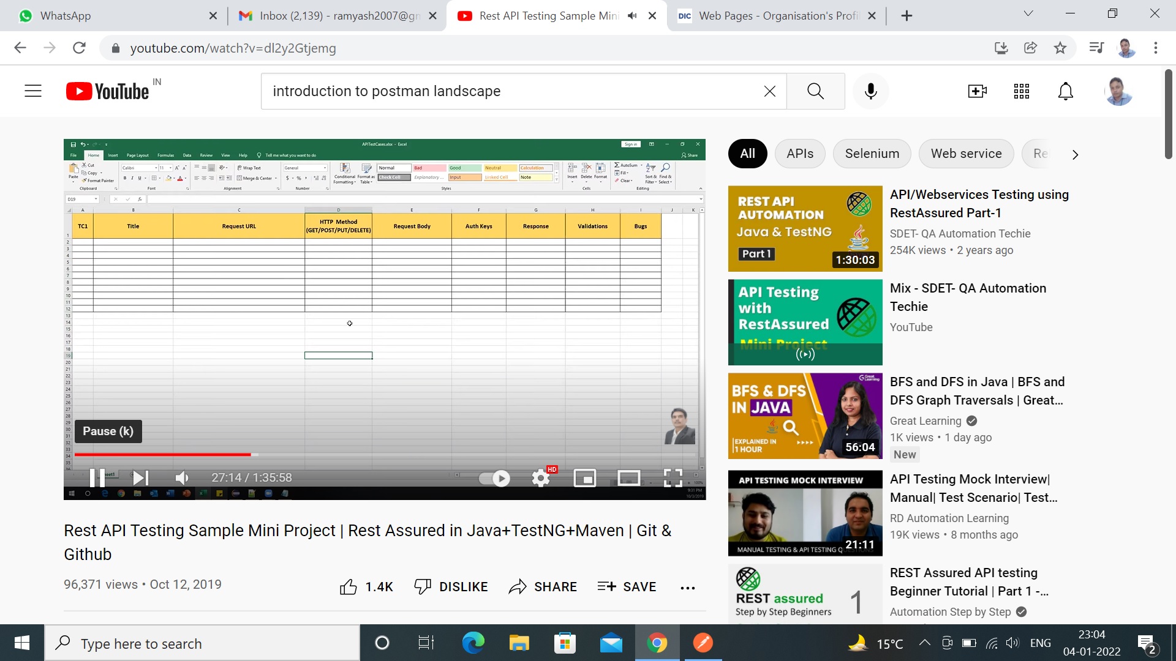1176x661 pixels.
Task: Open media control in Chrome toolbar
Action: point(1096,48)
